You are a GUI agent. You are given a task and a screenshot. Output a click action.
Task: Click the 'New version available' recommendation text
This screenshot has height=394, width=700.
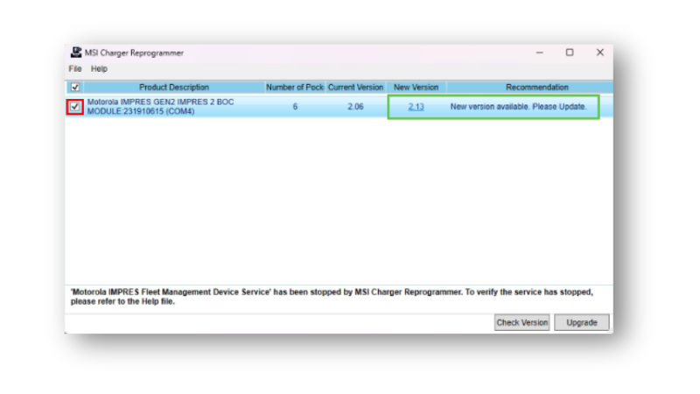click(518, 107)
